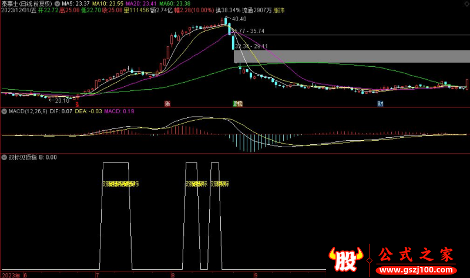
Task: Click the 40.40 high price label
Action: click(239, 19)
